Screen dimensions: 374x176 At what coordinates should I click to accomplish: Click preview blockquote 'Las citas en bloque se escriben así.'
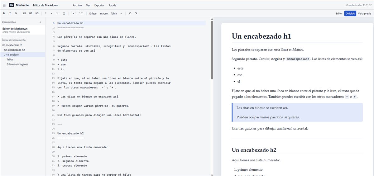point(262,108)
